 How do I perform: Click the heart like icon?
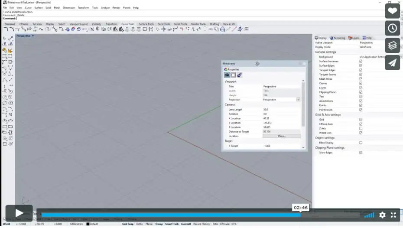392,11
